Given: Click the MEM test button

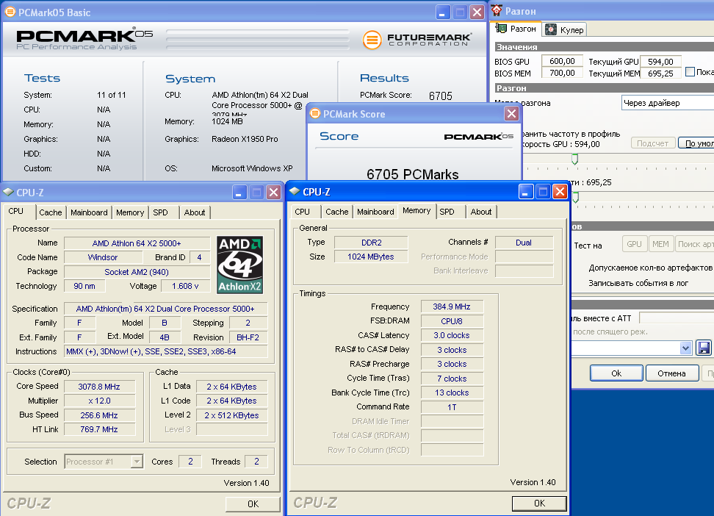Looking at the screenshot, I should tap(660, 244).
